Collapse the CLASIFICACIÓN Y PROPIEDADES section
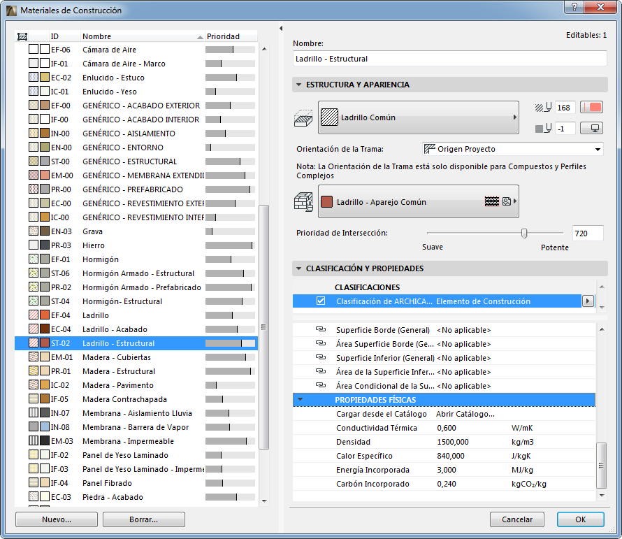Screen dimensions: 622x539 click(298, 268)
